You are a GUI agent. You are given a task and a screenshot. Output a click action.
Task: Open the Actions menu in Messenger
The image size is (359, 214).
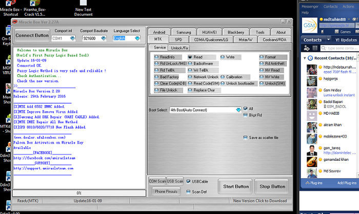[x=348, y=7]
